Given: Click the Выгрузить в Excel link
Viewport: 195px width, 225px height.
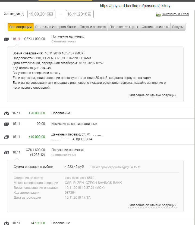Looking at the screenshot, I should point(175,14).
